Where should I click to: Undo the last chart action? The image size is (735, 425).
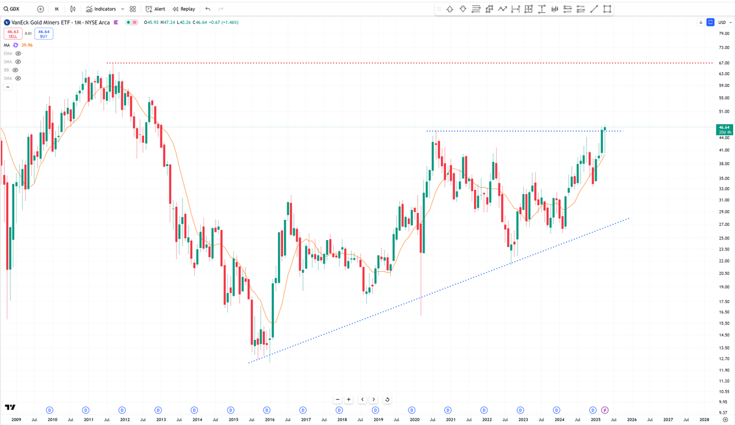tap(208, 9)
